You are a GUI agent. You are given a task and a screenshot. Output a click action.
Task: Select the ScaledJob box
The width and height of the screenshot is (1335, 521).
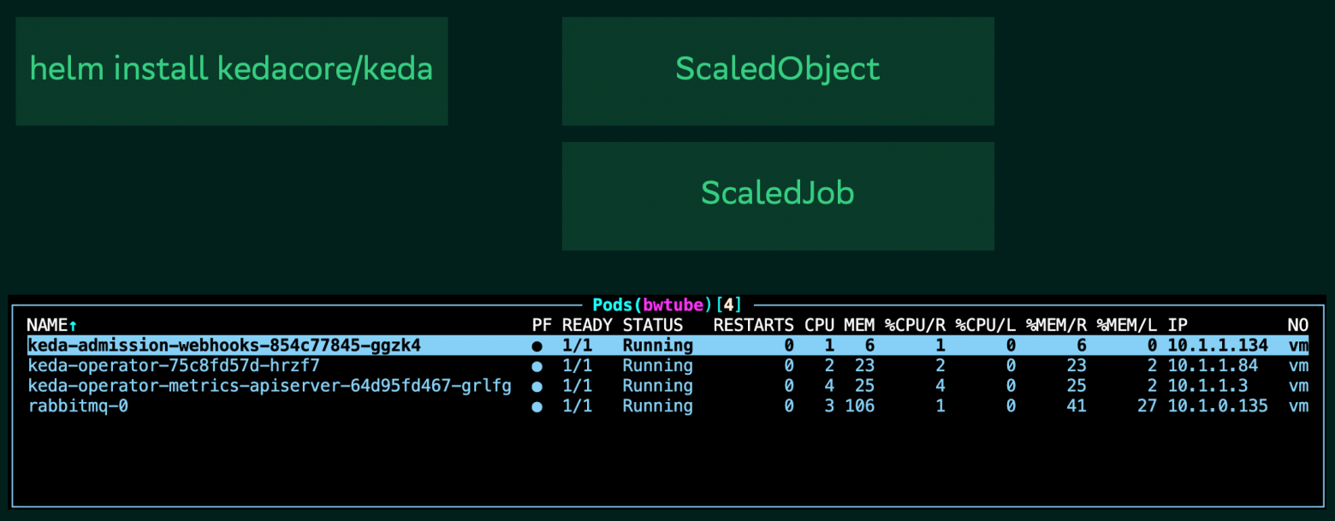(x=777, y=194)
